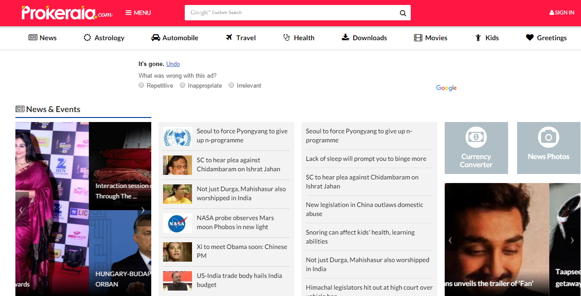Click the Prokerala.com logo
Screen dimensions: 581x296
tap(67, 13)
